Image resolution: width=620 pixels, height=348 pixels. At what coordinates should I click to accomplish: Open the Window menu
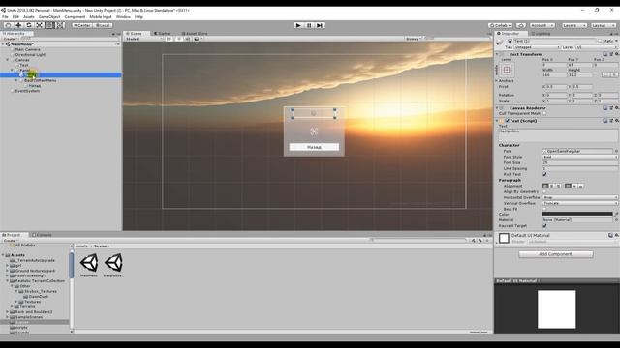[x=123, y=17]
